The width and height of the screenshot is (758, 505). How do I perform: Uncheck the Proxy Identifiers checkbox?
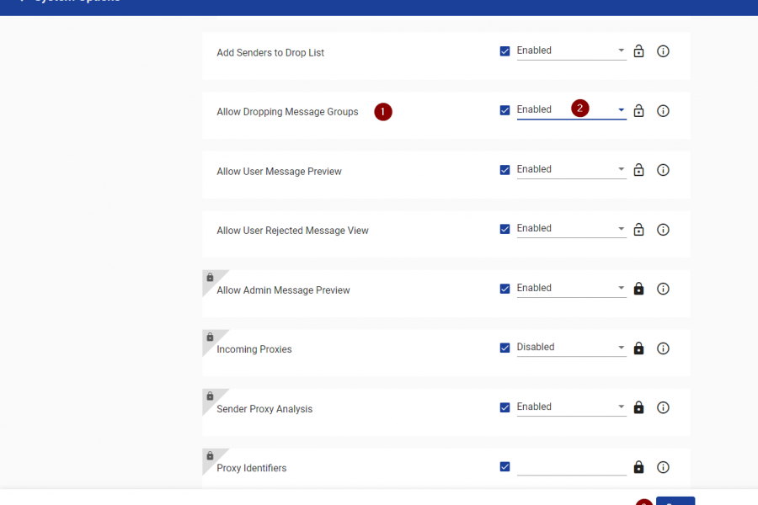pos(504,467)
